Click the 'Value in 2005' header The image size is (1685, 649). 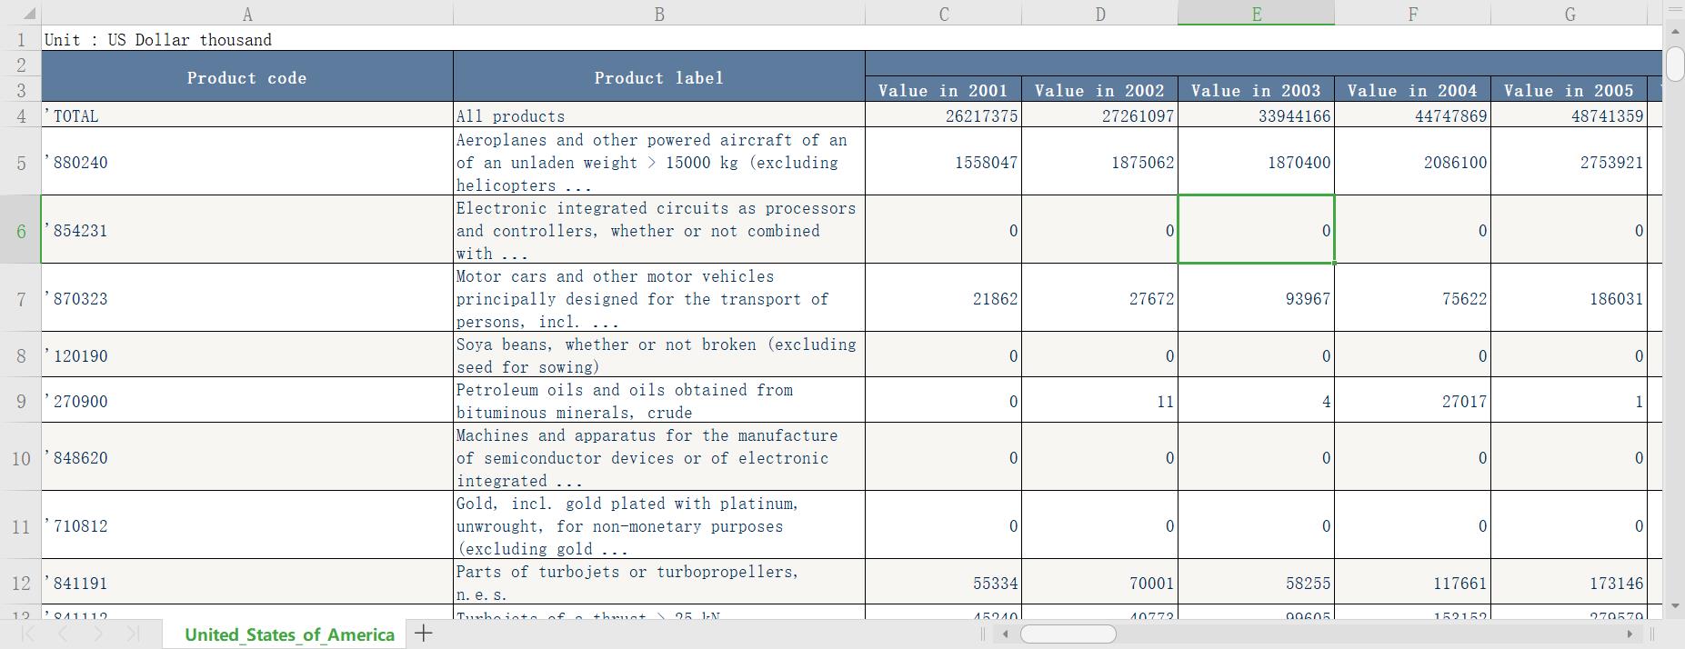[x=1570, y=90]
